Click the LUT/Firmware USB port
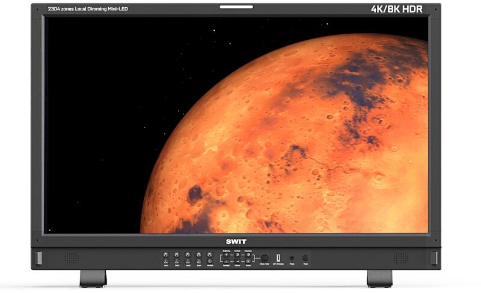The image size is (481, 293). (x=278, y=258)
